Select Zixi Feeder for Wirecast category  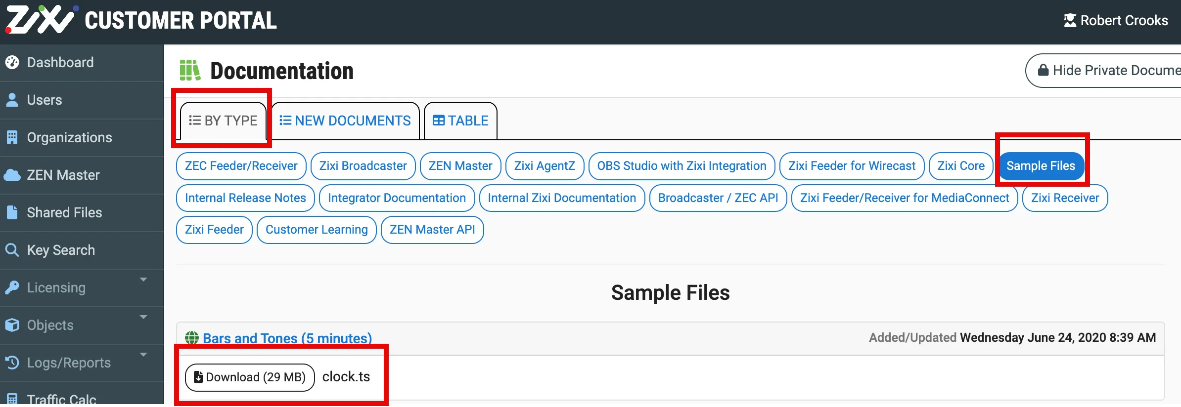coord(852,166)
